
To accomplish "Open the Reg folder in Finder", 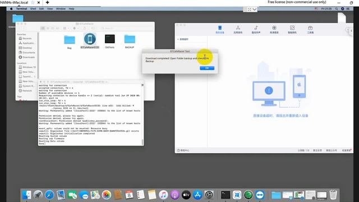I will (x=70, y=40).
